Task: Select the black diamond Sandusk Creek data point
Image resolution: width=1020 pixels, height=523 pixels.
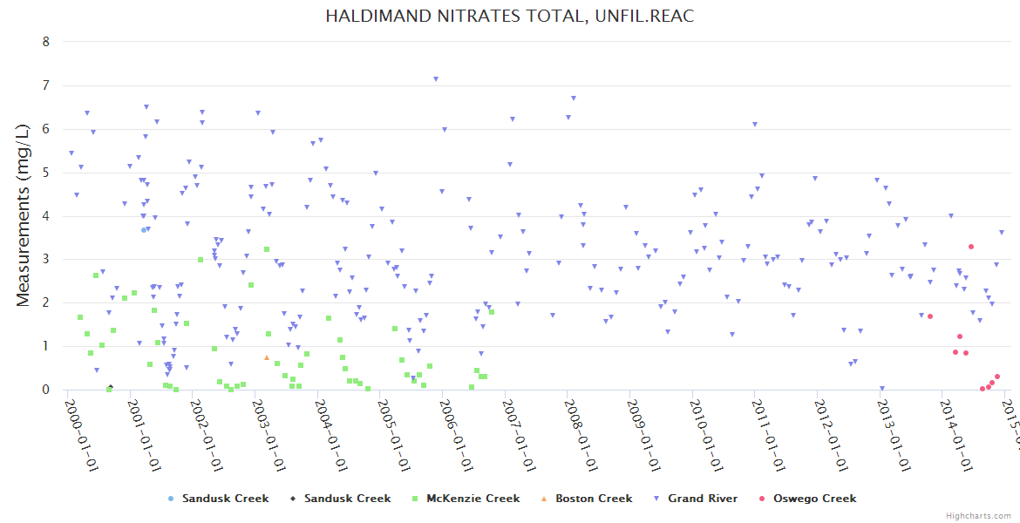Action: pos(110,387)
